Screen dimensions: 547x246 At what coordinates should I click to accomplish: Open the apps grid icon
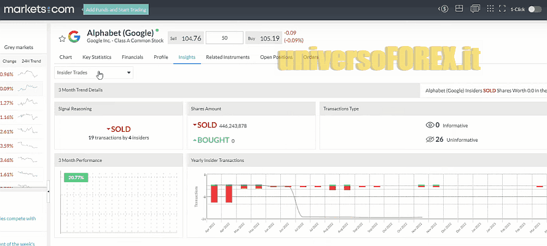[x=490, y=9]
